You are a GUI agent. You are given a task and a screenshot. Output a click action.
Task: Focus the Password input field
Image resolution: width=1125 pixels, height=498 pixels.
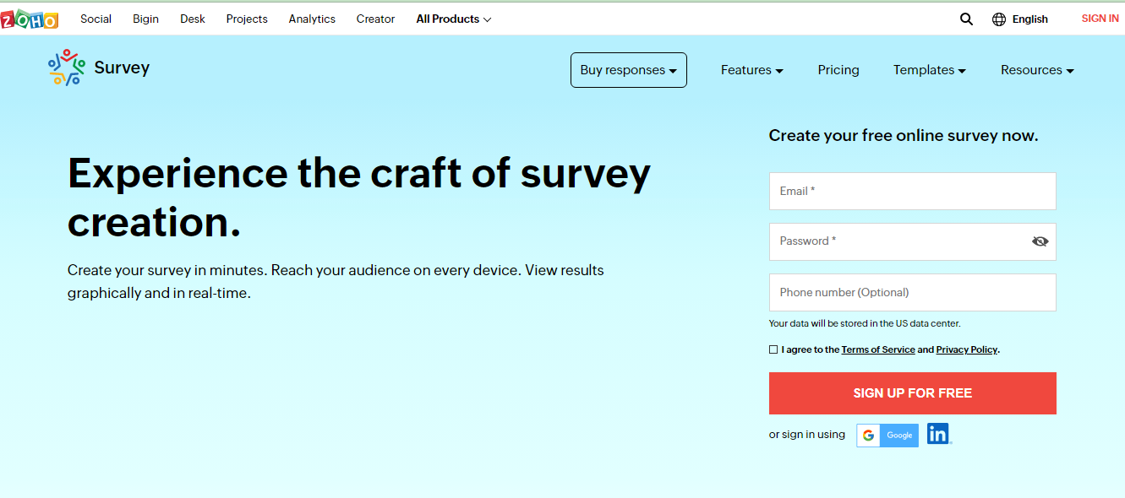913,241
